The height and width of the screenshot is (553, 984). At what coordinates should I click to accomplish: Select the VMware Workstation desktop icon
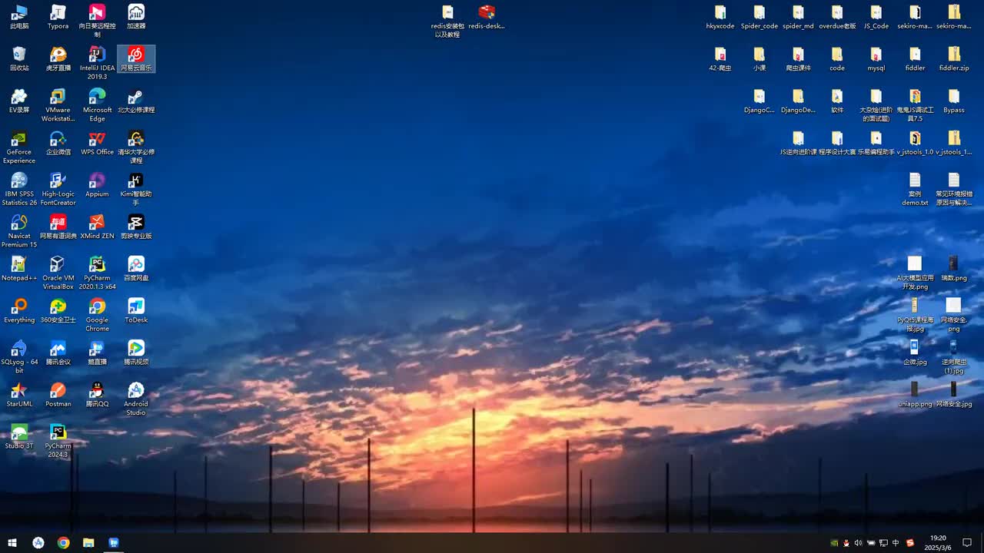(x=58, y=105)
